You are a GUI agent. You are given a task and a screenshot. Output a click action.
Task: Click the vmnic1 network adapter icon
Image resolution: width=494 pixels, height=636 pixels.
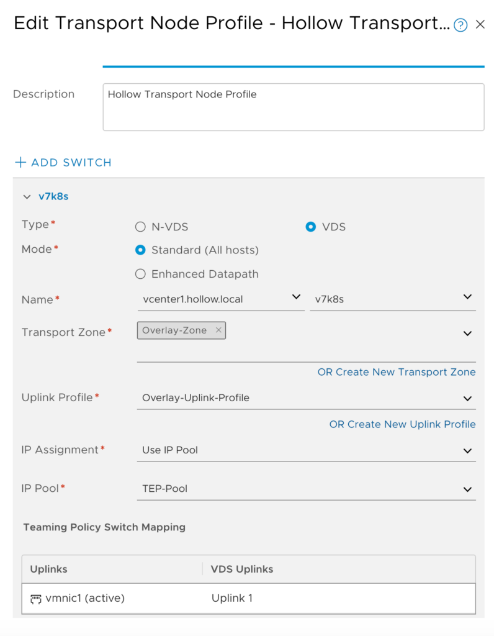point(36,599)
